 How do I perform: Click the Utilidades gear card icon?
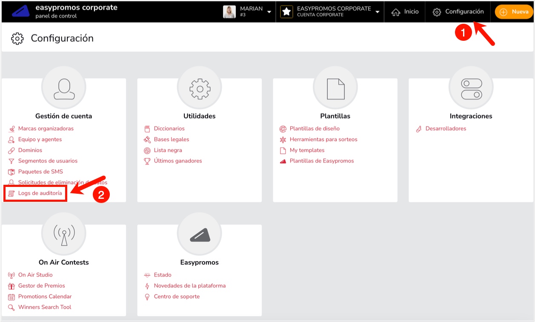click(200, 88)
